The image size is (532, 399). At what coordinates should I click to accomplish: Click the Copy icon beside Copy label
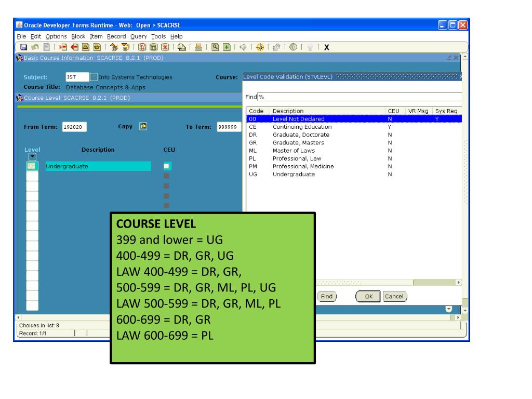click(x=143, y=126)
